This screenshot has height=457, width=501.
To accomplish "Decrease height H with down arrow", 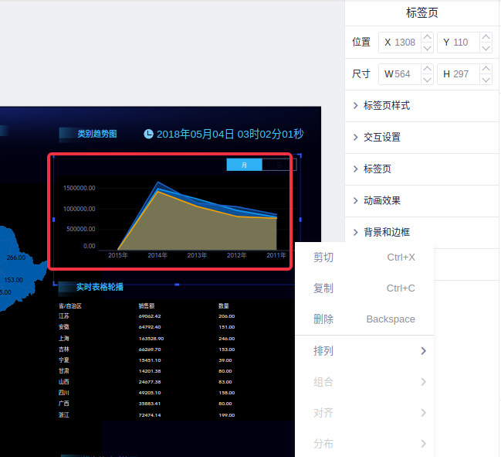I will tap(486, 80).
